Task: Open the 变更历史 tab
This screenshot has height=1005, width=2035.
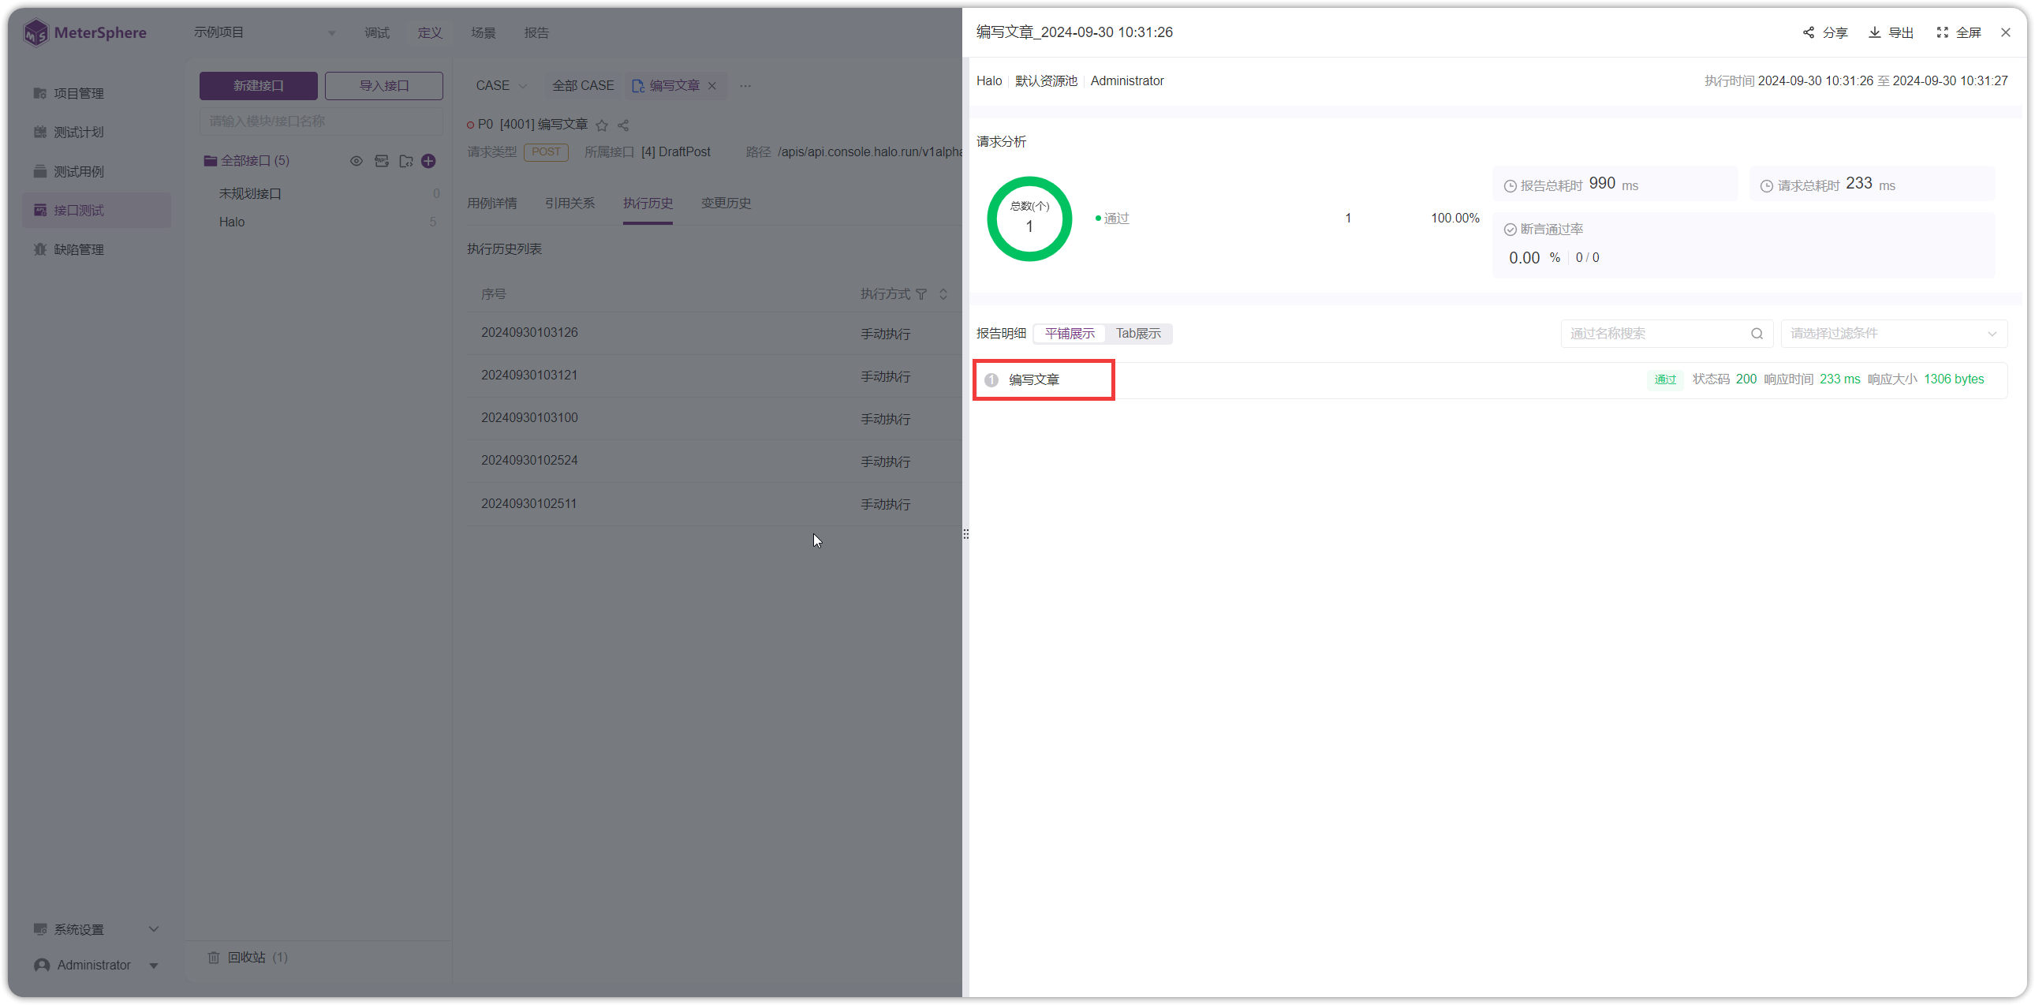Action: [726, 203]
